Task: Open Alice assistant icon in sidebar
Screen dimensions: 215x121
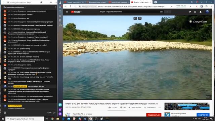Action: coord(60,114)
